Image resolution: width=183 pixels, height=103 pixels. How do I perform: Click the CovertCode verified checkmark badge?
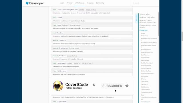94,85
